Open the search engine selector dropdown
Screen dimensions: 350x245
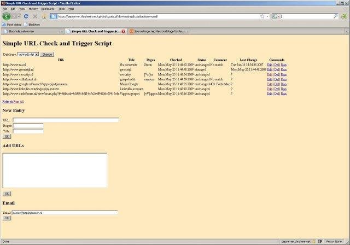pyautogui.click(x=276, y=16)
